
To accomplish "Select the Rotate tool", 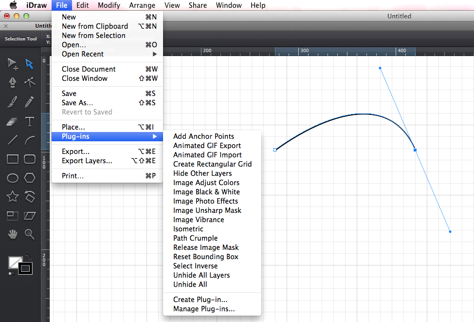I will pyautogui.click(x=29, y=197).
